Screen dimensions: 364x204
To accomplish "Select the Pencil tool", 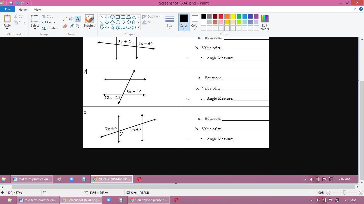I will (65, 19).
